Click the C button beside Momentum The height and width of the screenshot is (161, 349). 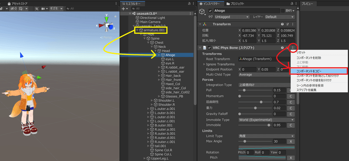coord(291,96)
